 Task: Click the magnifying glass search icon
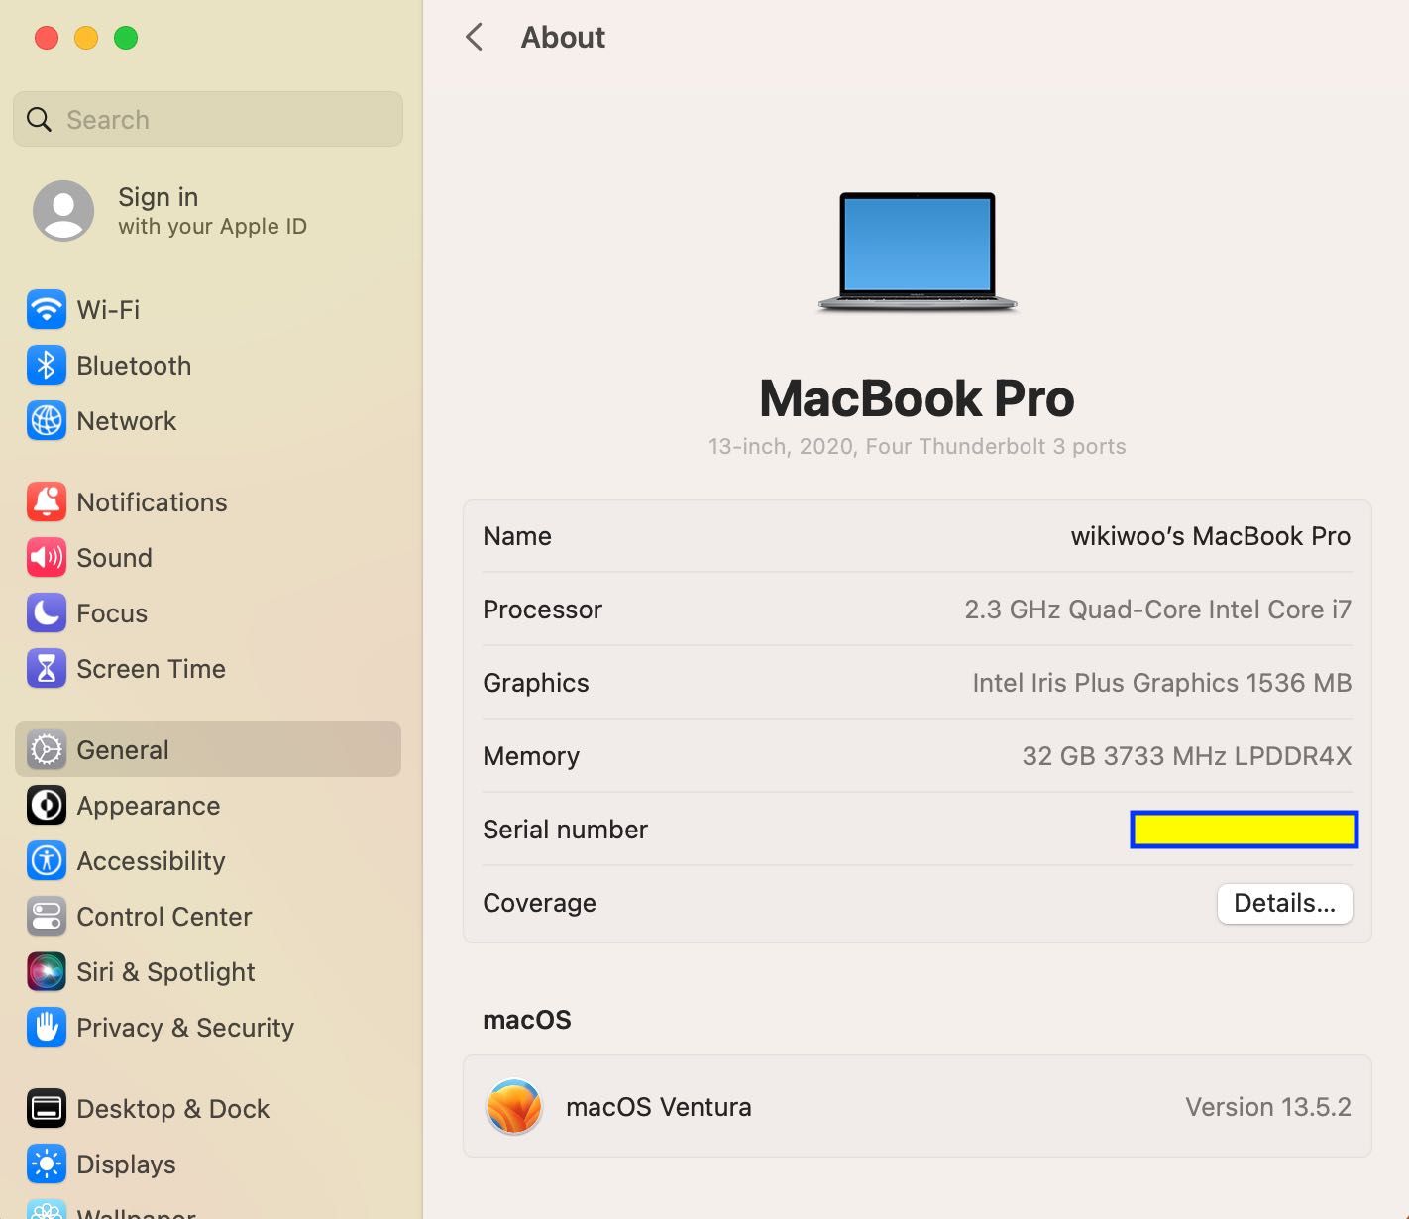pyautogui.click(x=39, y=120)
